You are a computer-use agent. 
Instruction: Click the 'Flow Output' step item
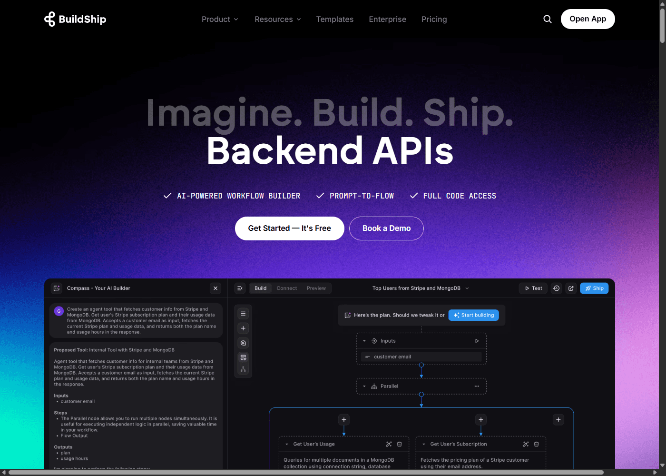(x=74, y=436)
